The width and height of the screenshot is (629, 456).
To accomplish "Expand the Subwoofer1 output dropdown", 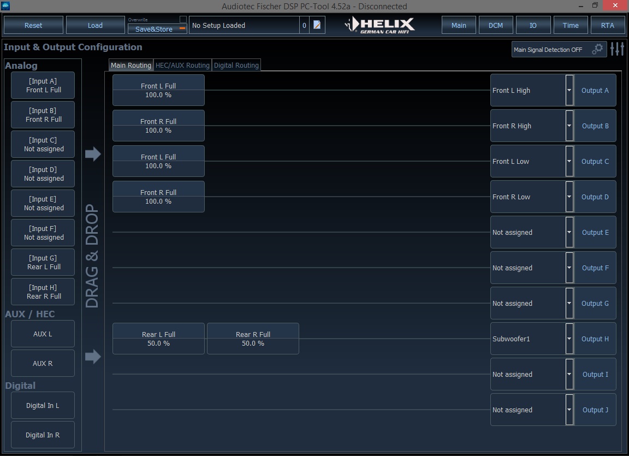I will point(569,339).
